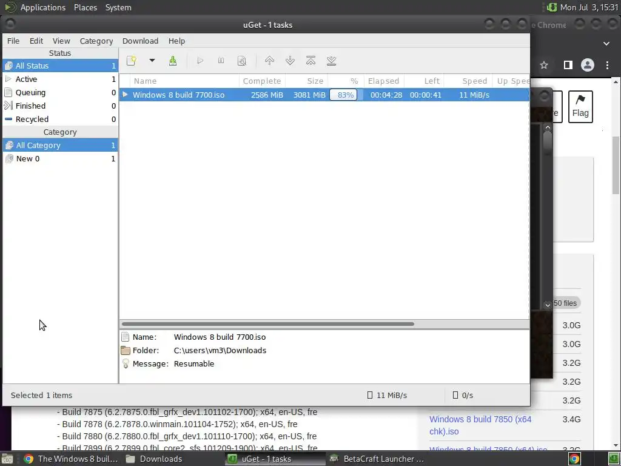
Task: Click the uGet tray icon near the clock
Action: [x=551, y=7]
